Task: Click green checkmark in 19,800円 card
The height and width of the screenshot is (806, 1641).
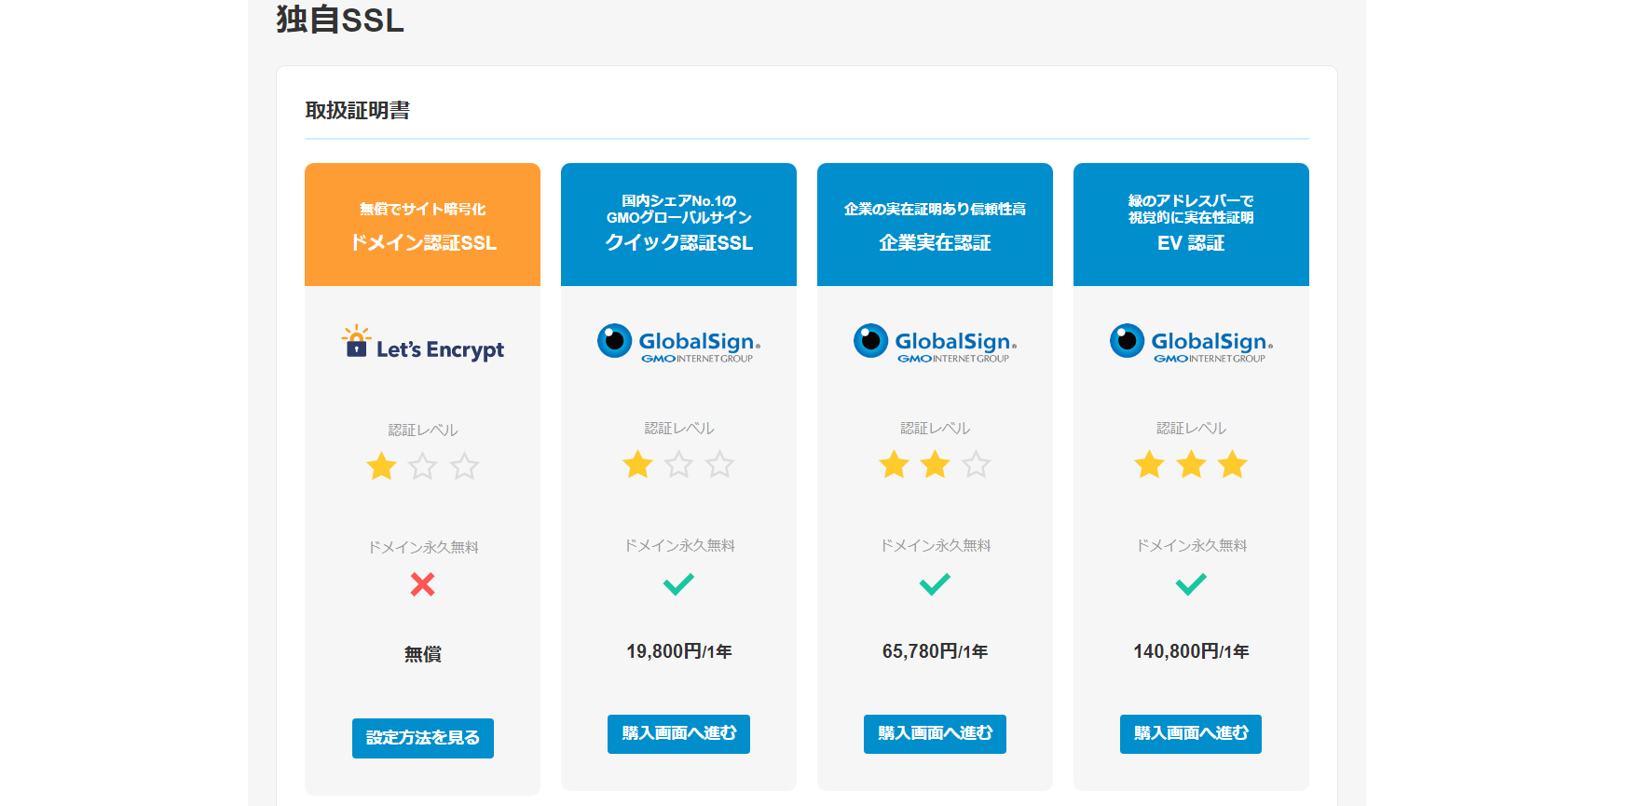Action: tap(678, 584)
